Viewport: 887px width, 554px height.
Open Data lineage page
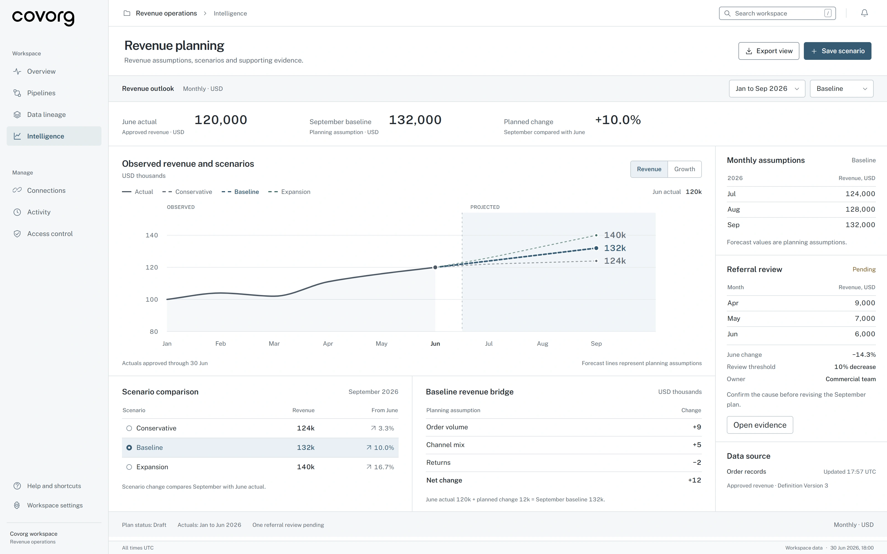click(54, 115)
